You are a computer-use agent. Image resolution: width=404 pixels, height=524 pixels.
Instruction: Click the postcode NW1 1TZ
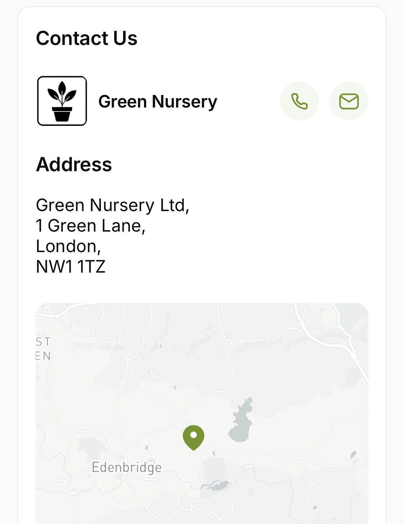(x=71, y=266)
